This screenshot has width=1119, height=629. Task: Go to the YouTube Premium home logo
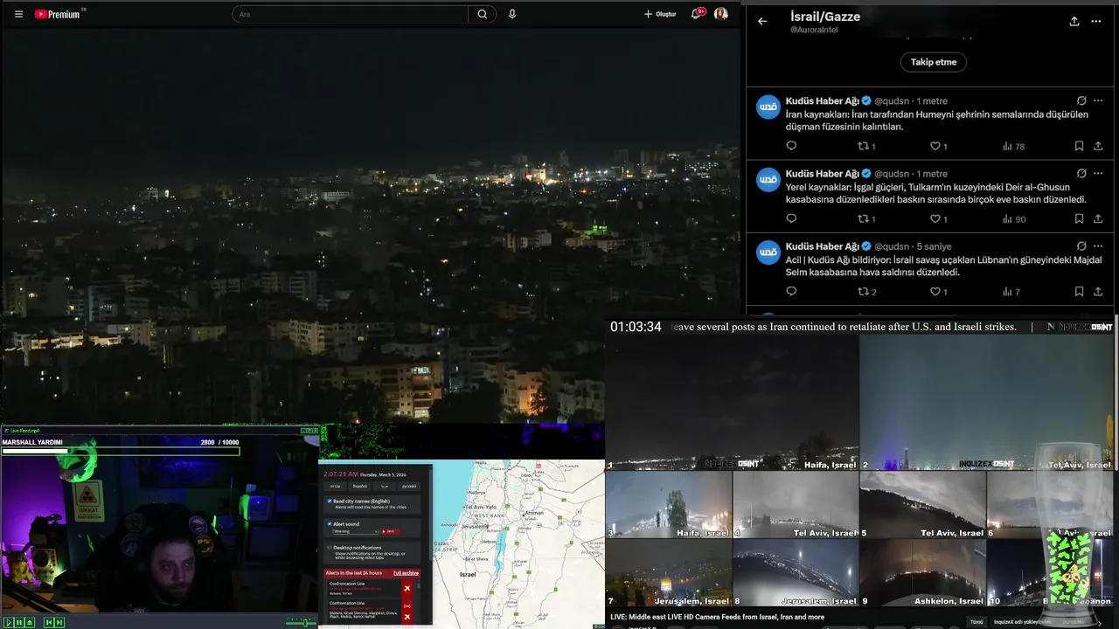(58, 14)
